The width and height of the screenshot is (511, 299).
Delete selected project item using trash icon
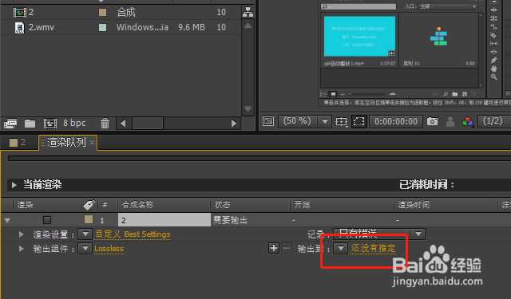coord(105,124)
